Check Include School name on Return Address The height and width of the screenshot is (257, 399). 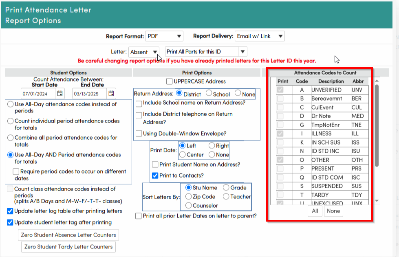pos(139,104)
